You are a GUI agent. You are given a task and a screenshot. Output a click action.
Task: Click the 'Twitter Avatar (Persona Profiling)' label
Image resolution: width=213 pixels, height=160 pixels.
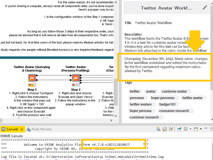[75, 69]
